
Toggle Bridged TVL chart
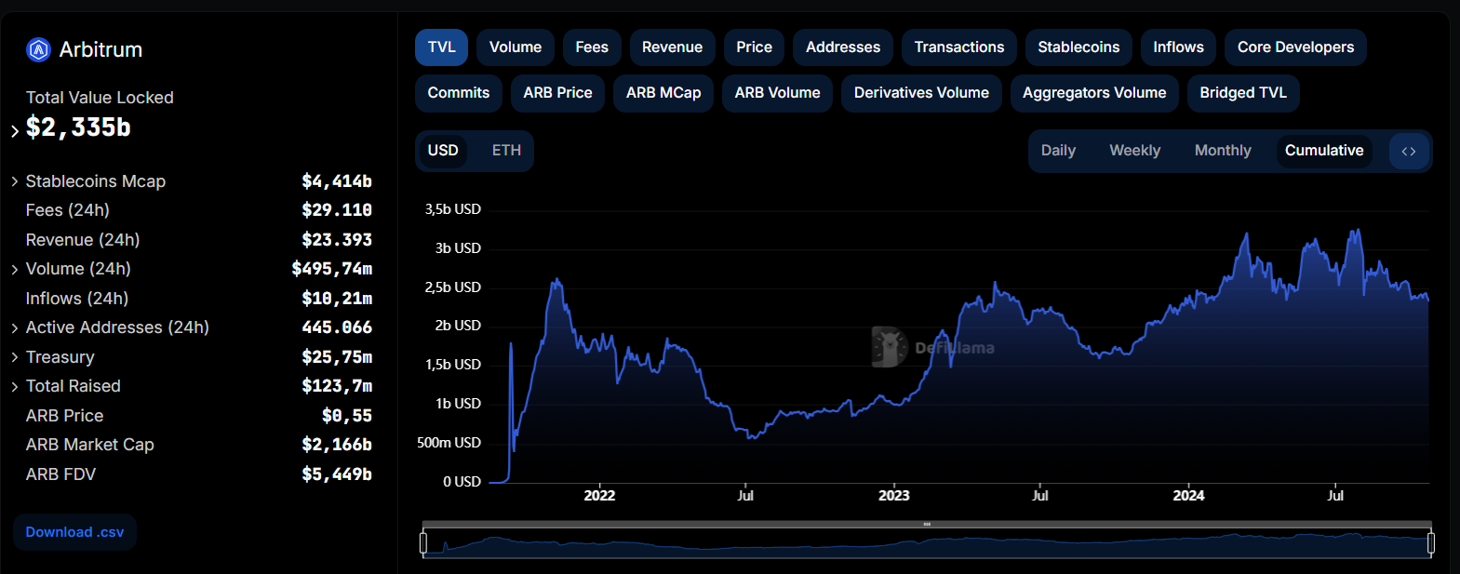pyautogui.click(x=1243, y=93)
